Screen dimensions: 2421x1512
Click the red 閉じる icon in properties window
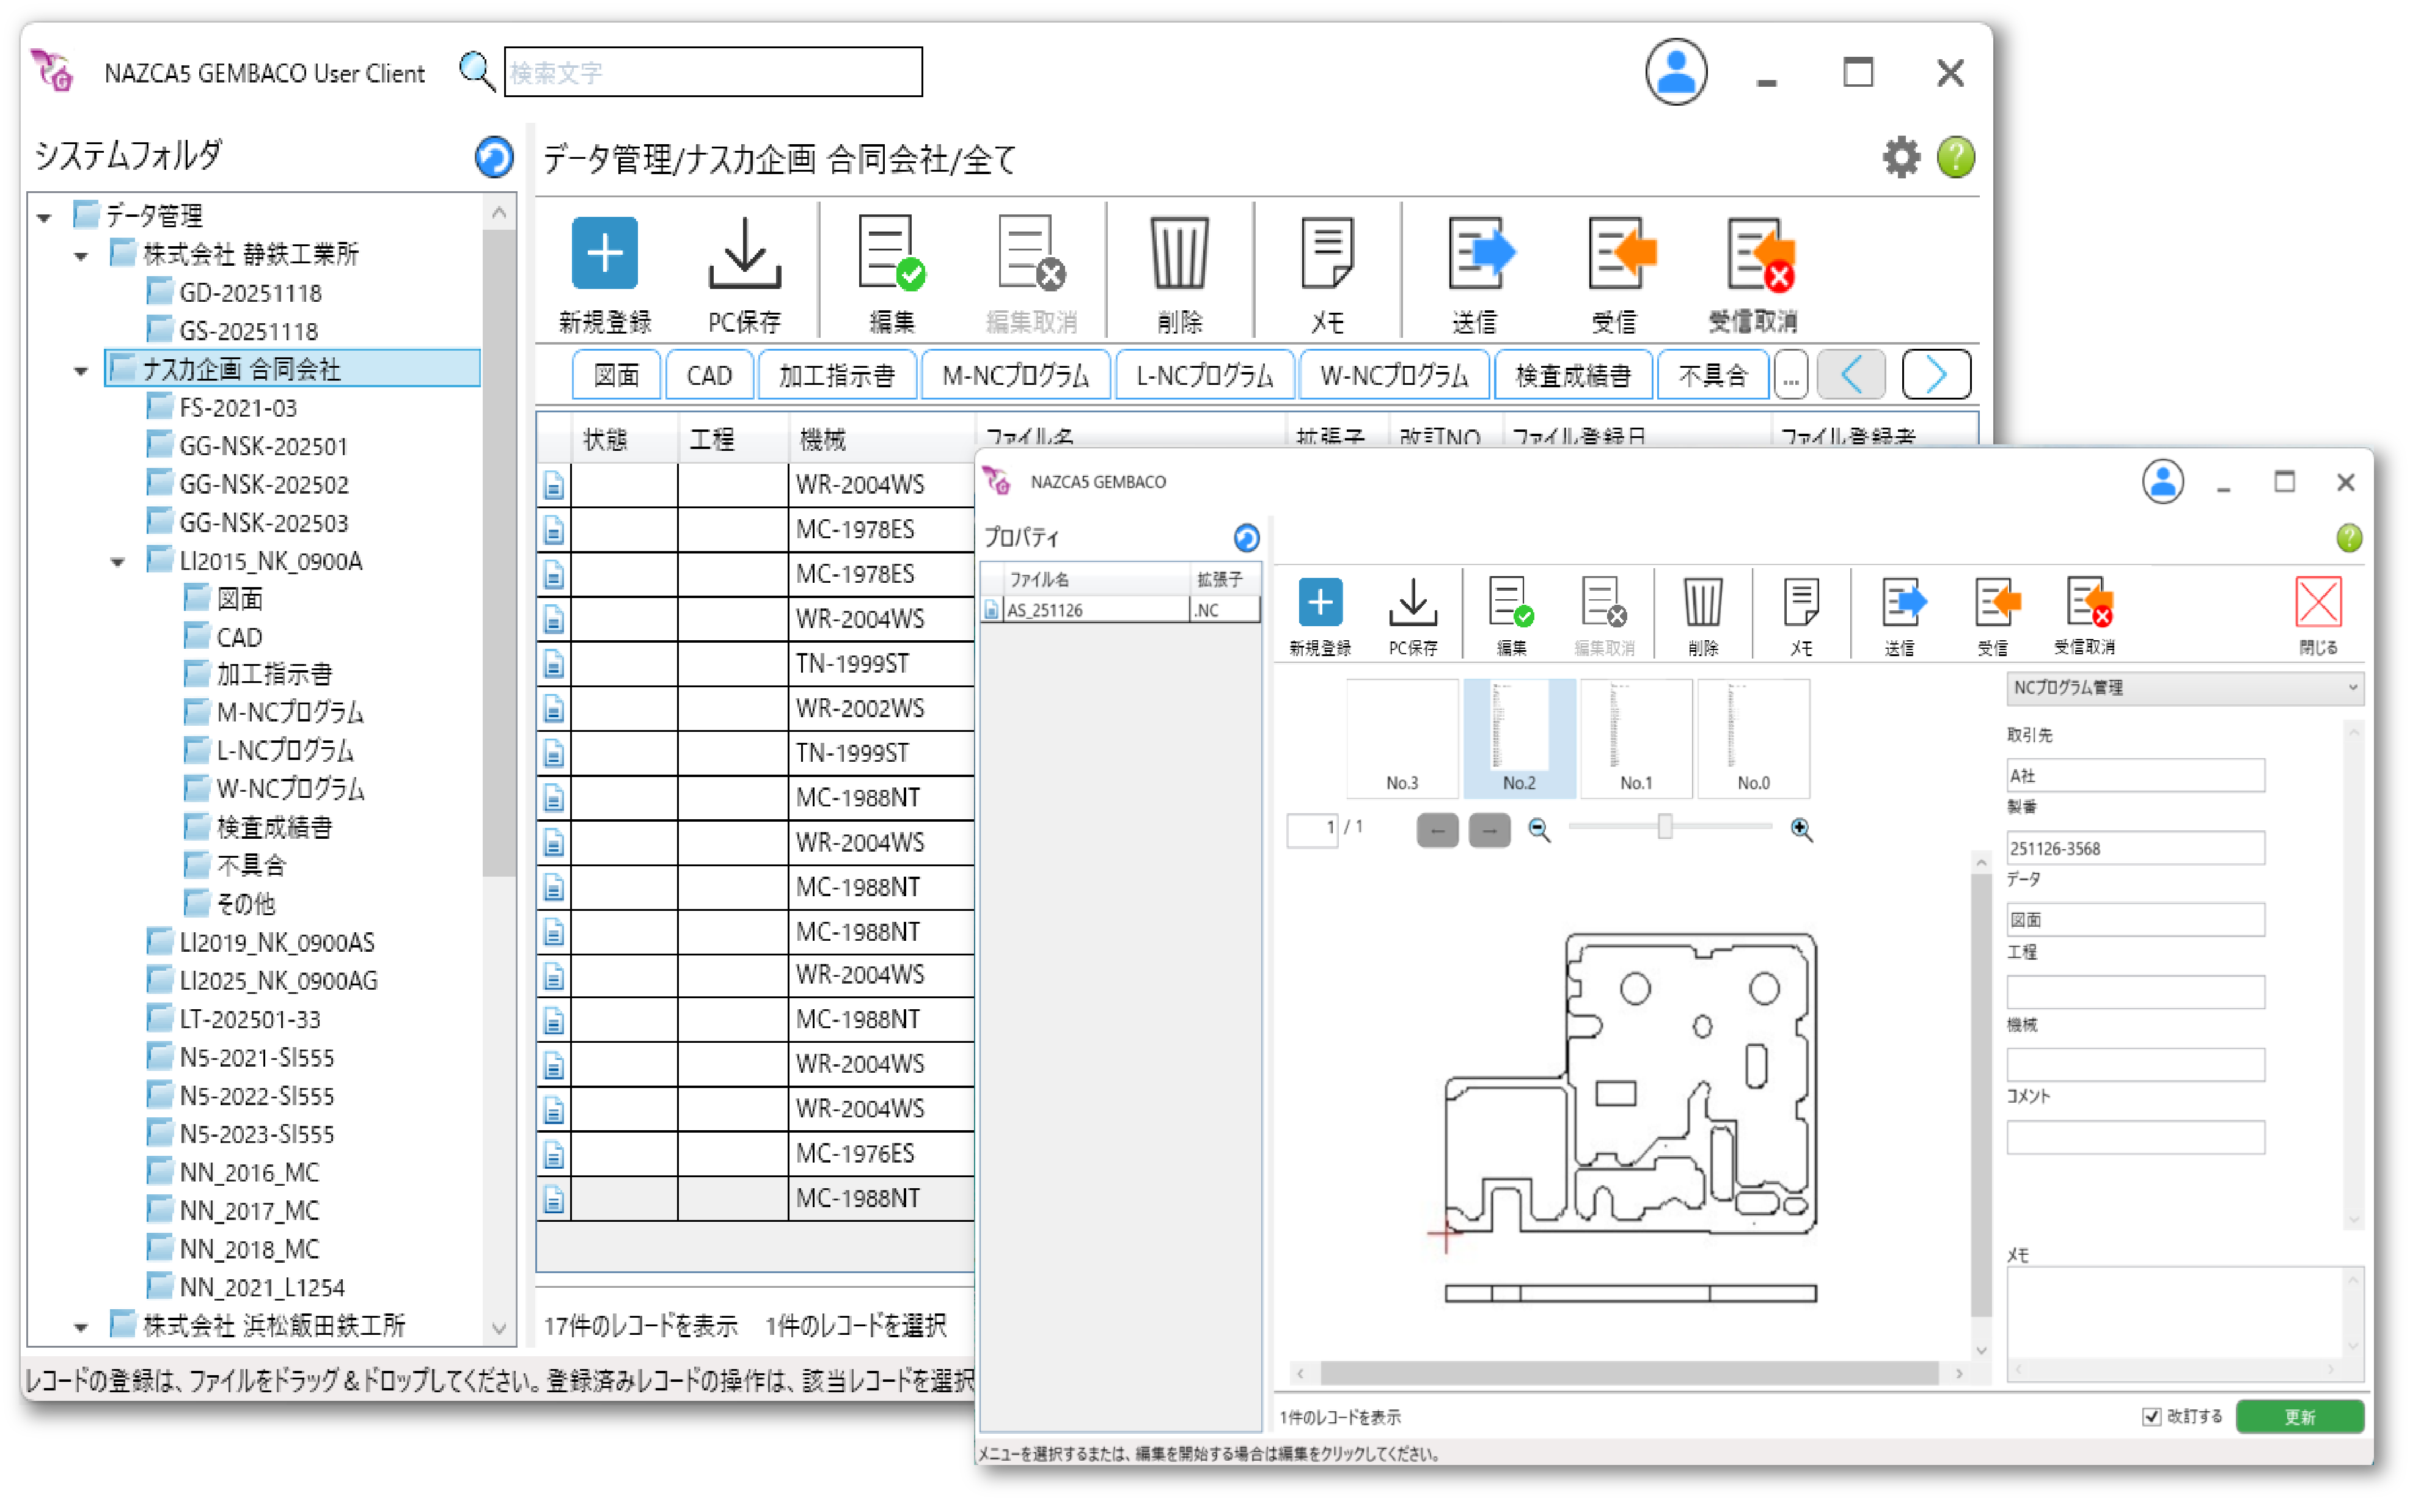tap(2318, 602)
